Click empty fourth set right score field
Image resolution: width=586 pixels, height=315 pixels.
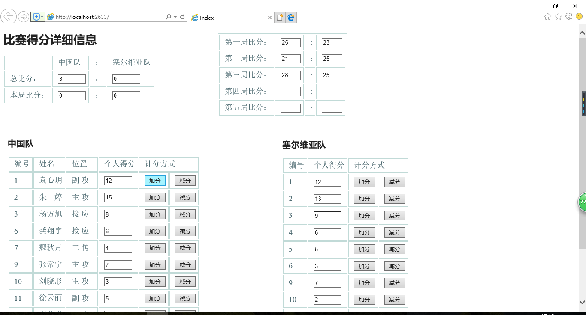332,92
